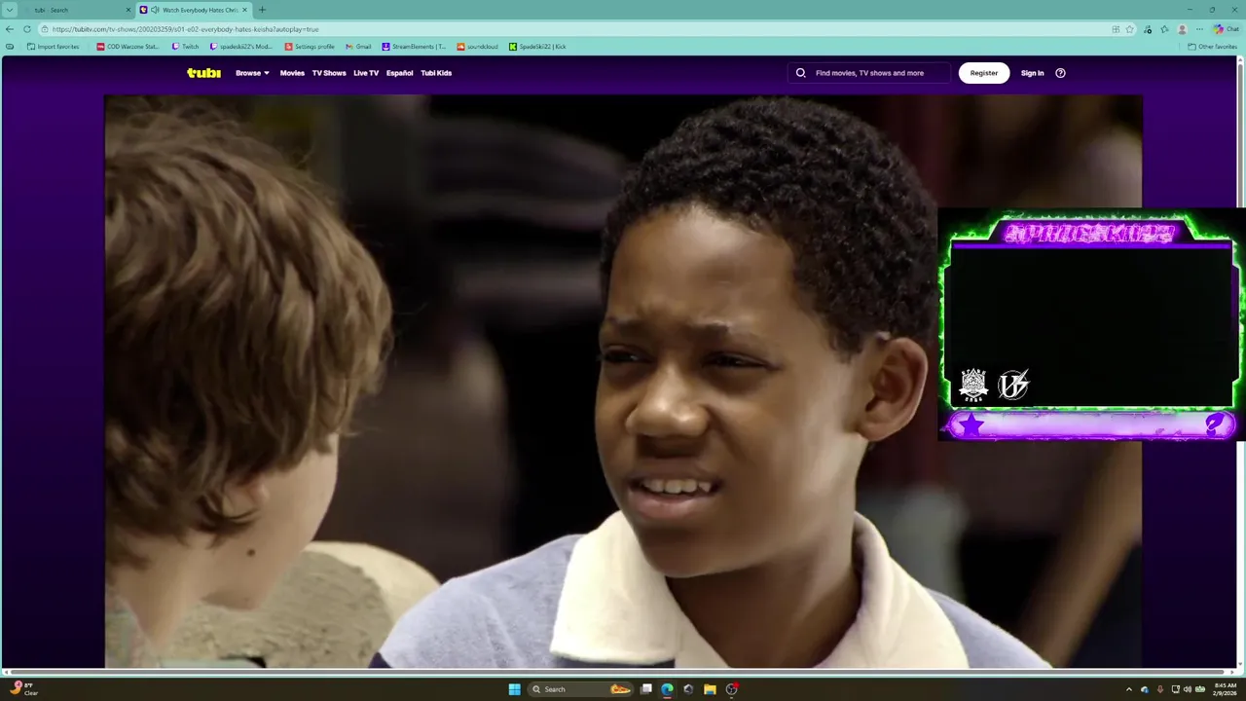Open the Tubi logo home link
Image resolution: width=1246 pixels, height=701 pixels.
(x=203, y=73)
